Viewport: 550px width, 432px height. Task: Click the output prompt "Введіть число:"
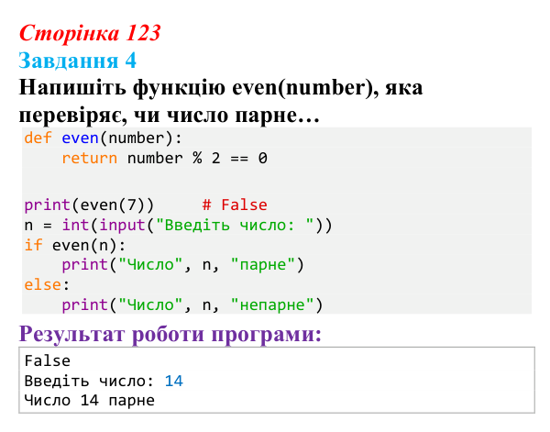pos(90,382)
